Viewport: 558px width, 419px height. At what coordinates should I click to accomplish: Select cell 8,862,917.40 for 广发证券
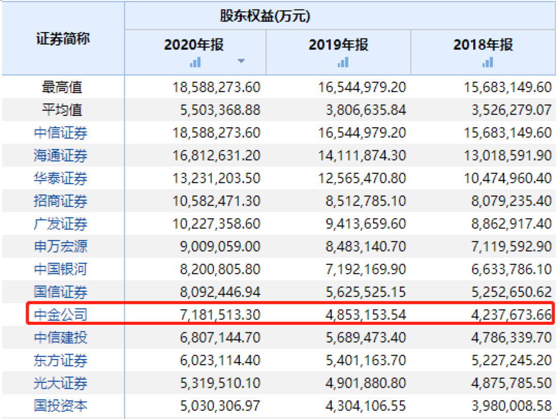pos(512,224)
